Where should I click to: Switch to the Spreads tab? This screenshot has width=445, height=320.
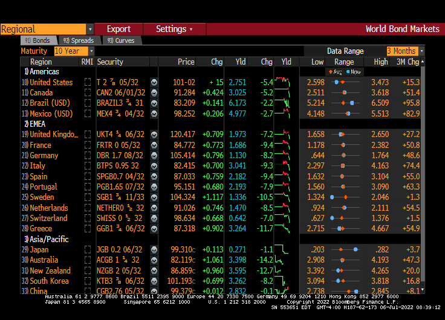click(x=79, y=40)
